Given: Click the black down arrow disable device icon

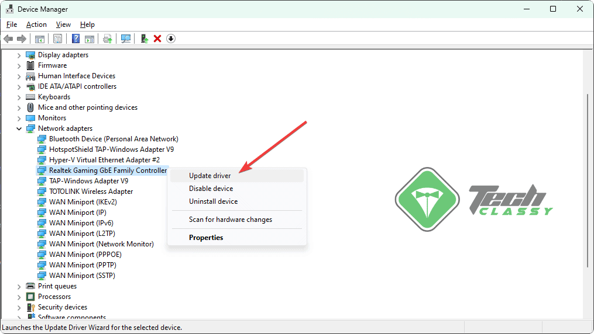Looking at the screenshot, I should 171,39.
